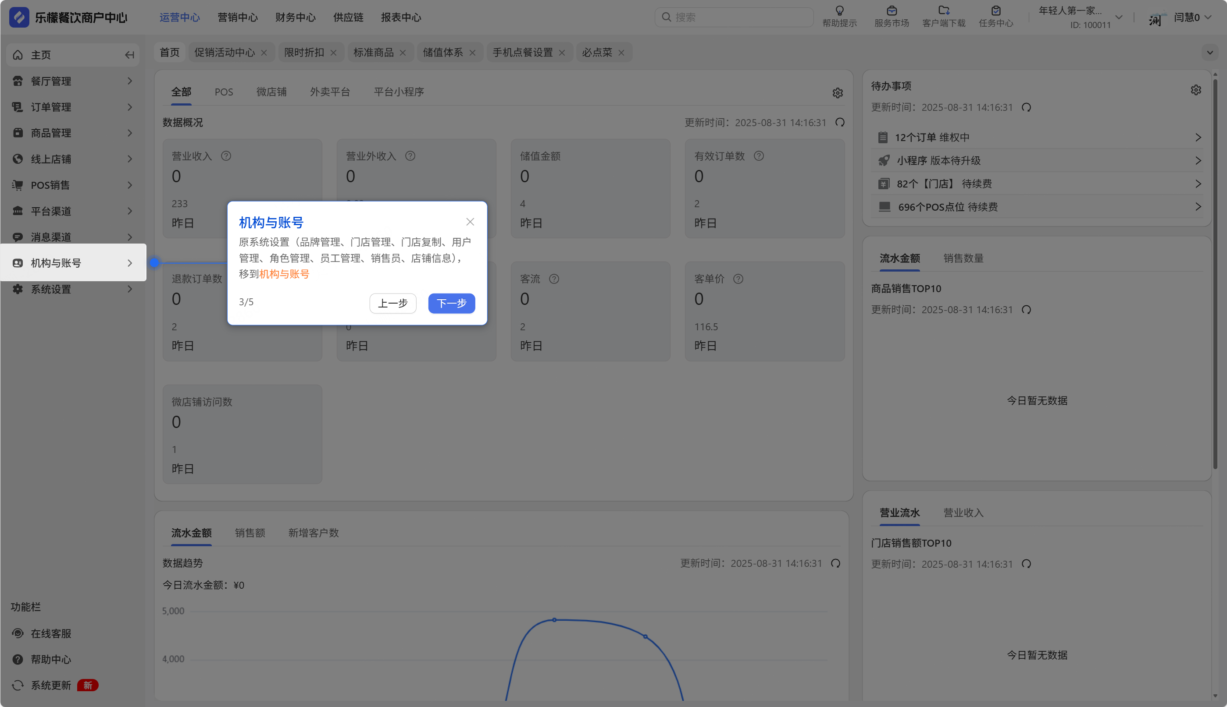Select the POS data tab
The height and width of the screenshot is (707, 1227).
coord(224,92)
